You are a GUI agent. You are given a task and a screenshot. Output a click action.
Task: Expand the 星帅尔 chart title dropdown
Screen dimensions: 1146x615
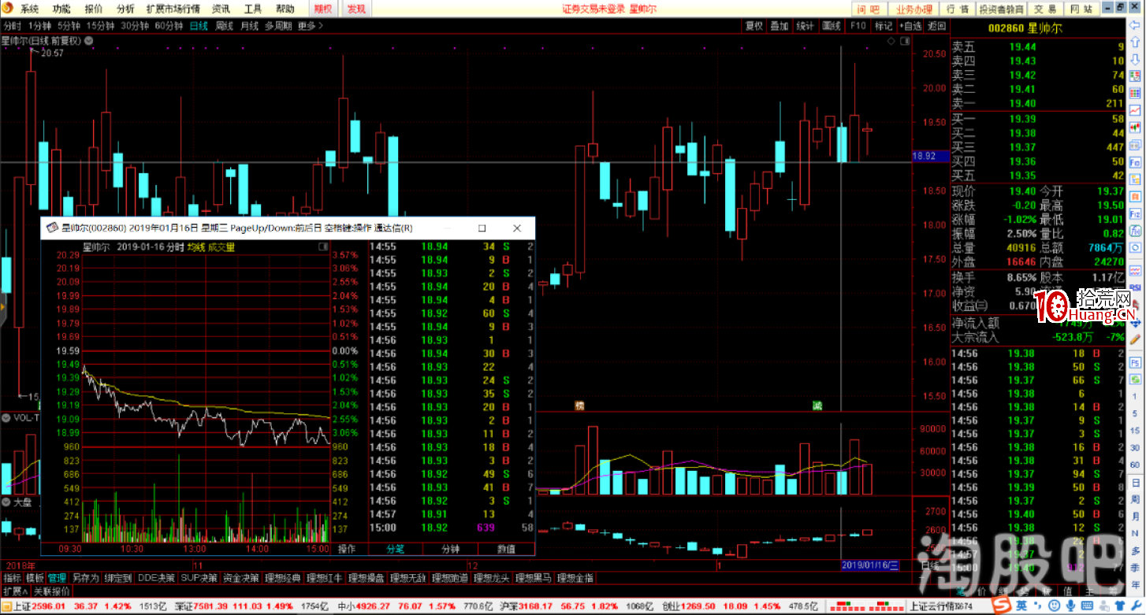(88, 40)
